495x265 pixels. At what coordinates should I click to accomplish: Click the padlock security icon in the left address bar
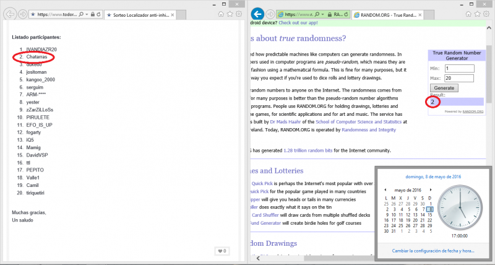(92, 13)
